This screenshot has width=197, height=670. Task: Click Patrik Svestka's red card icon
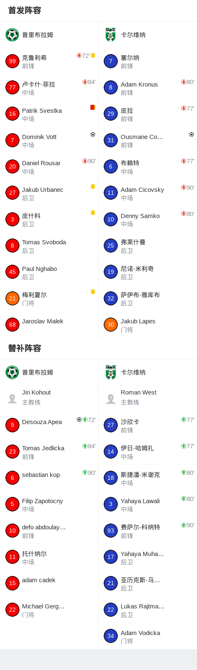coord(93,107)
